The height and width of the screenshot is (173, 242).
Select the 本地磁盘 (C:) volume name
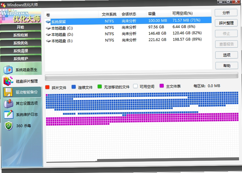[x=62, y=28]
